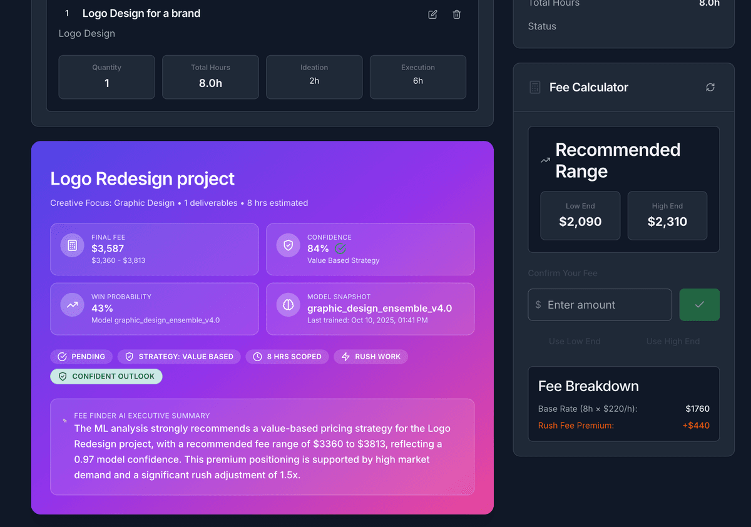Viewport: 751px width, 527px height.
Task: Click the Pending status badge
Action: (81, 357)
